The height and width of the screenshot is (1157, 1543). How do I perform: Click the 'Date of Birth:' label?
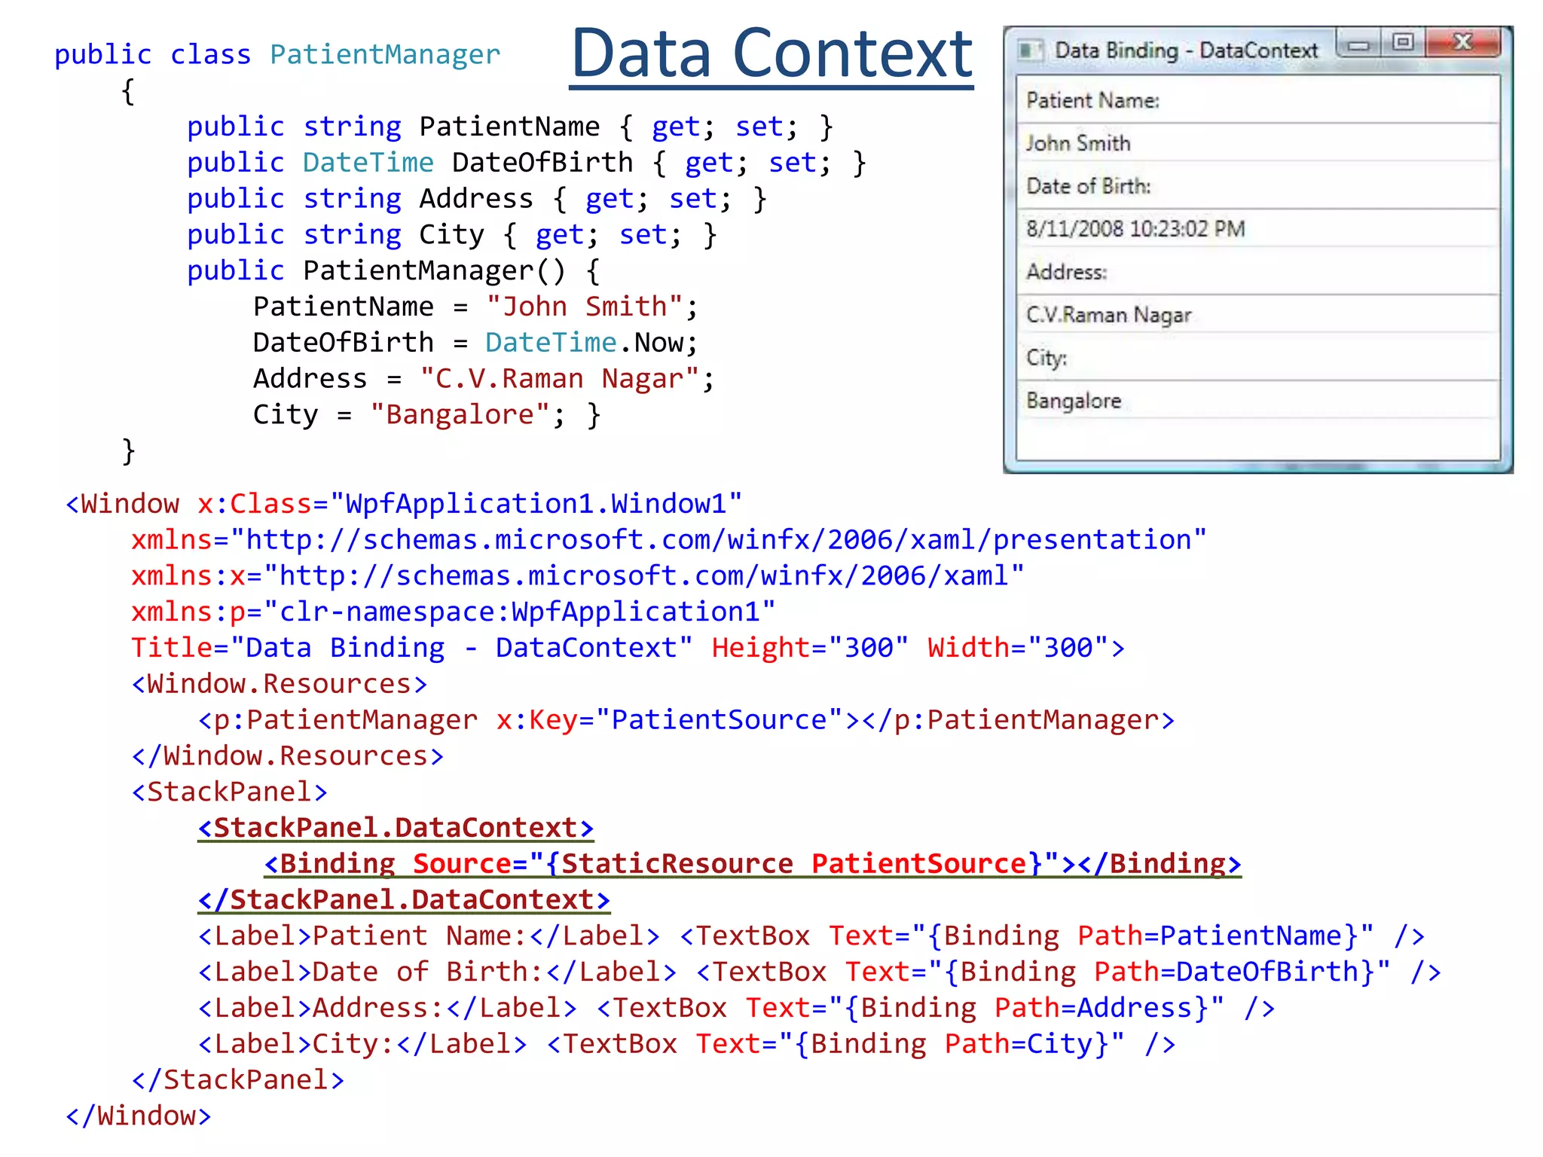click(x=1089, y=186)
